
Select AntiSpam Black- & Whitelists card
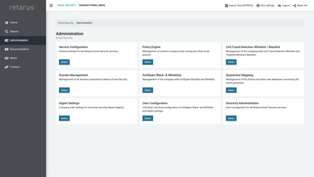[x=148, y=90]
